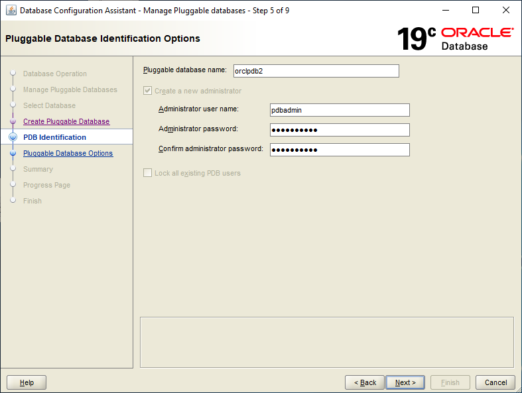The image size is (522, 393).
Task: Click the Manage Pluggable Databases step label
Action: 70,89
